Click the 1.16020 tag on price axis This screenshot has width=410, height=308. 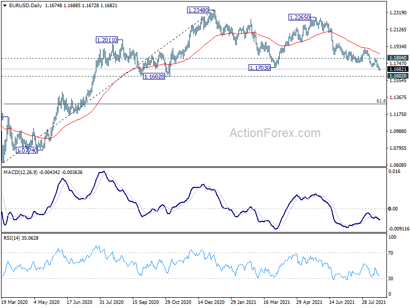pyautogui.click(x=398, y=76)
